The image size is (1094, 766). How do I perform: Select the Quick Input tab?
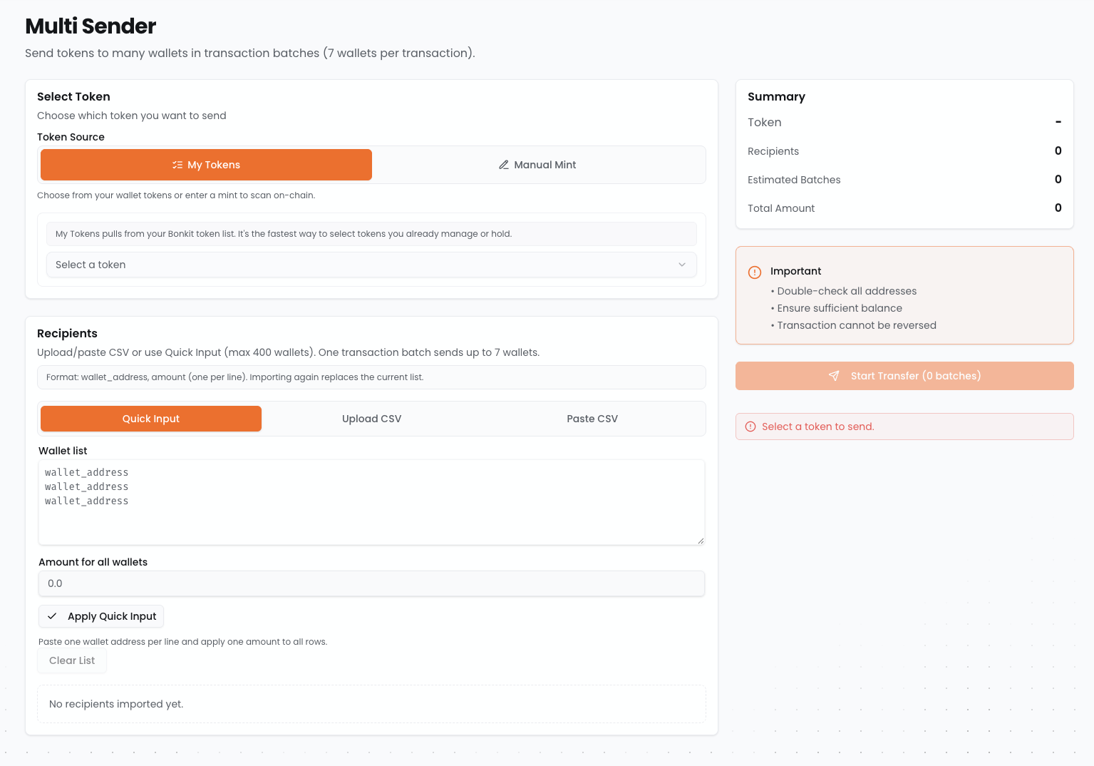point(151,419)
